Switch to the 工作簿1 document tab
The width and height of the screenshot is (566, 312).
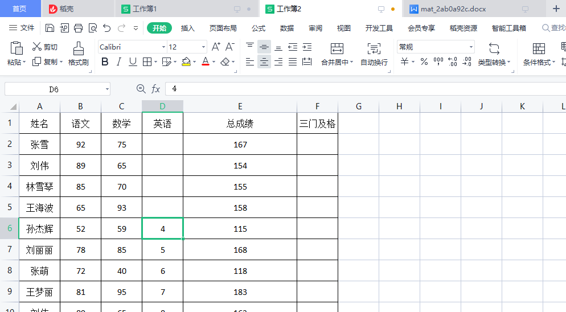[x=186, y=9]
